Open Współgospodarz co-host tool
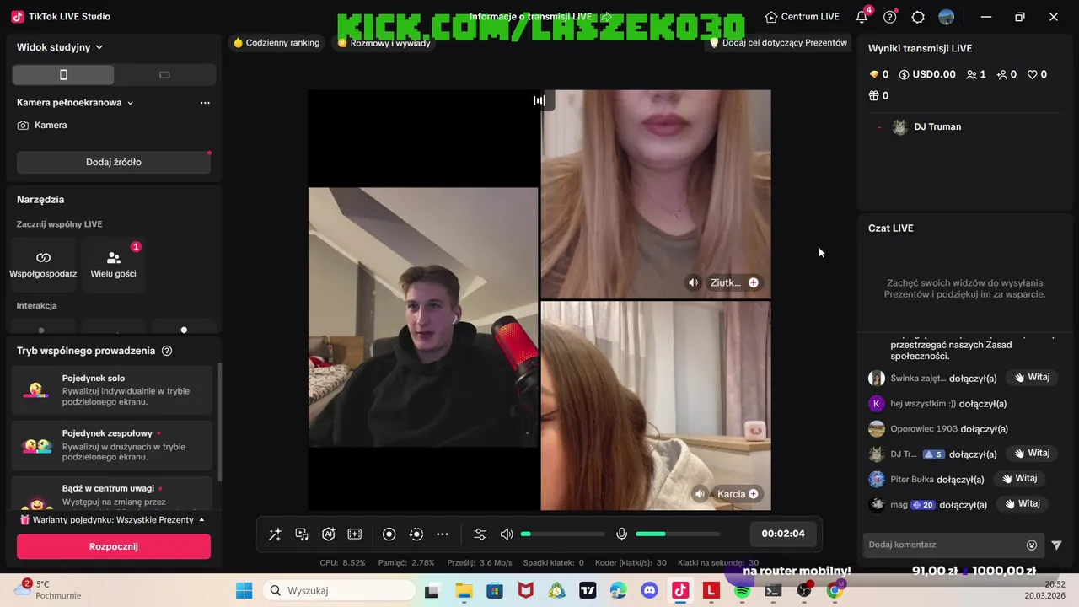1079x607 pixels. tap(43, 265)
